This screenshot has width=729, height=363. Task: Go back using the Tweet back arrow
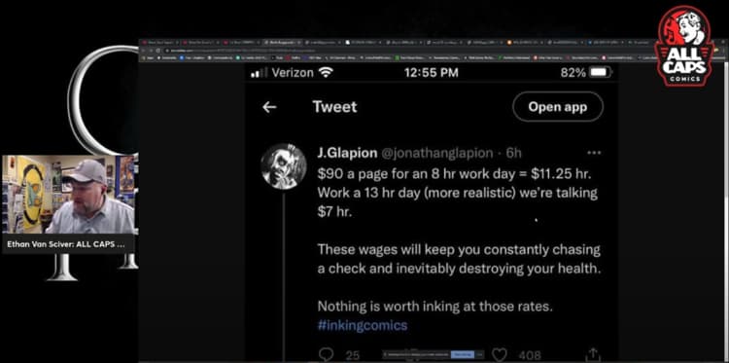[269, 107]
